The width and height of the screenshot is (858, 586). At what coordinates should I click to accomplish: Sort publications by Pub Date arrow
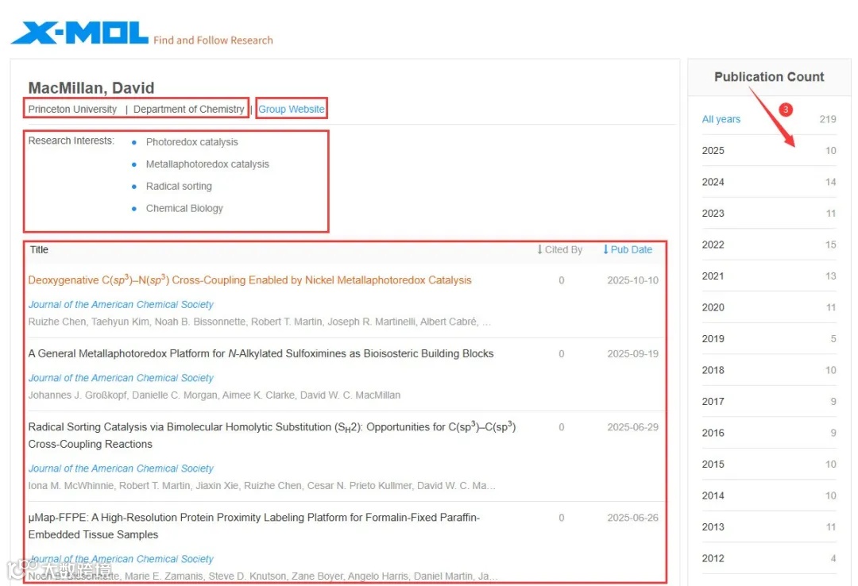(x=605, y=249)
